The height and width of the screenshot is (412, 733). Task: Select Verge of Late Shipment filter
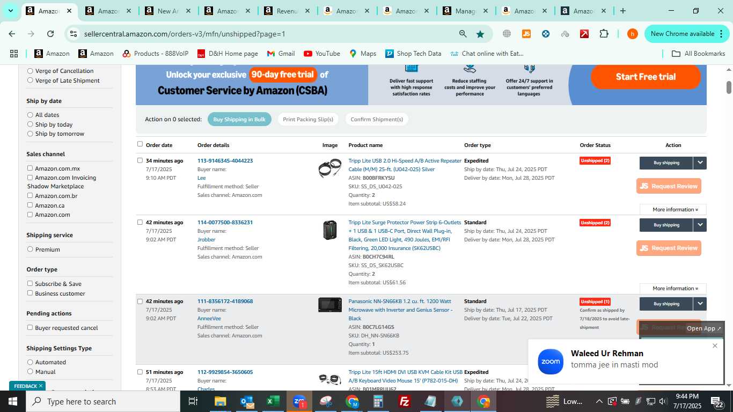30,80
